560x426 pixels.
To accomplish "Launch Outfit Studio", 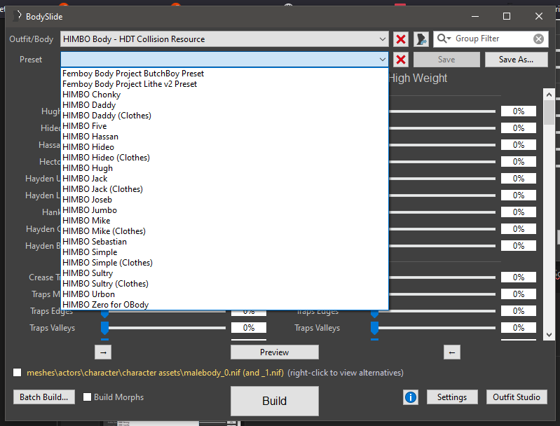I will (517, 397).
